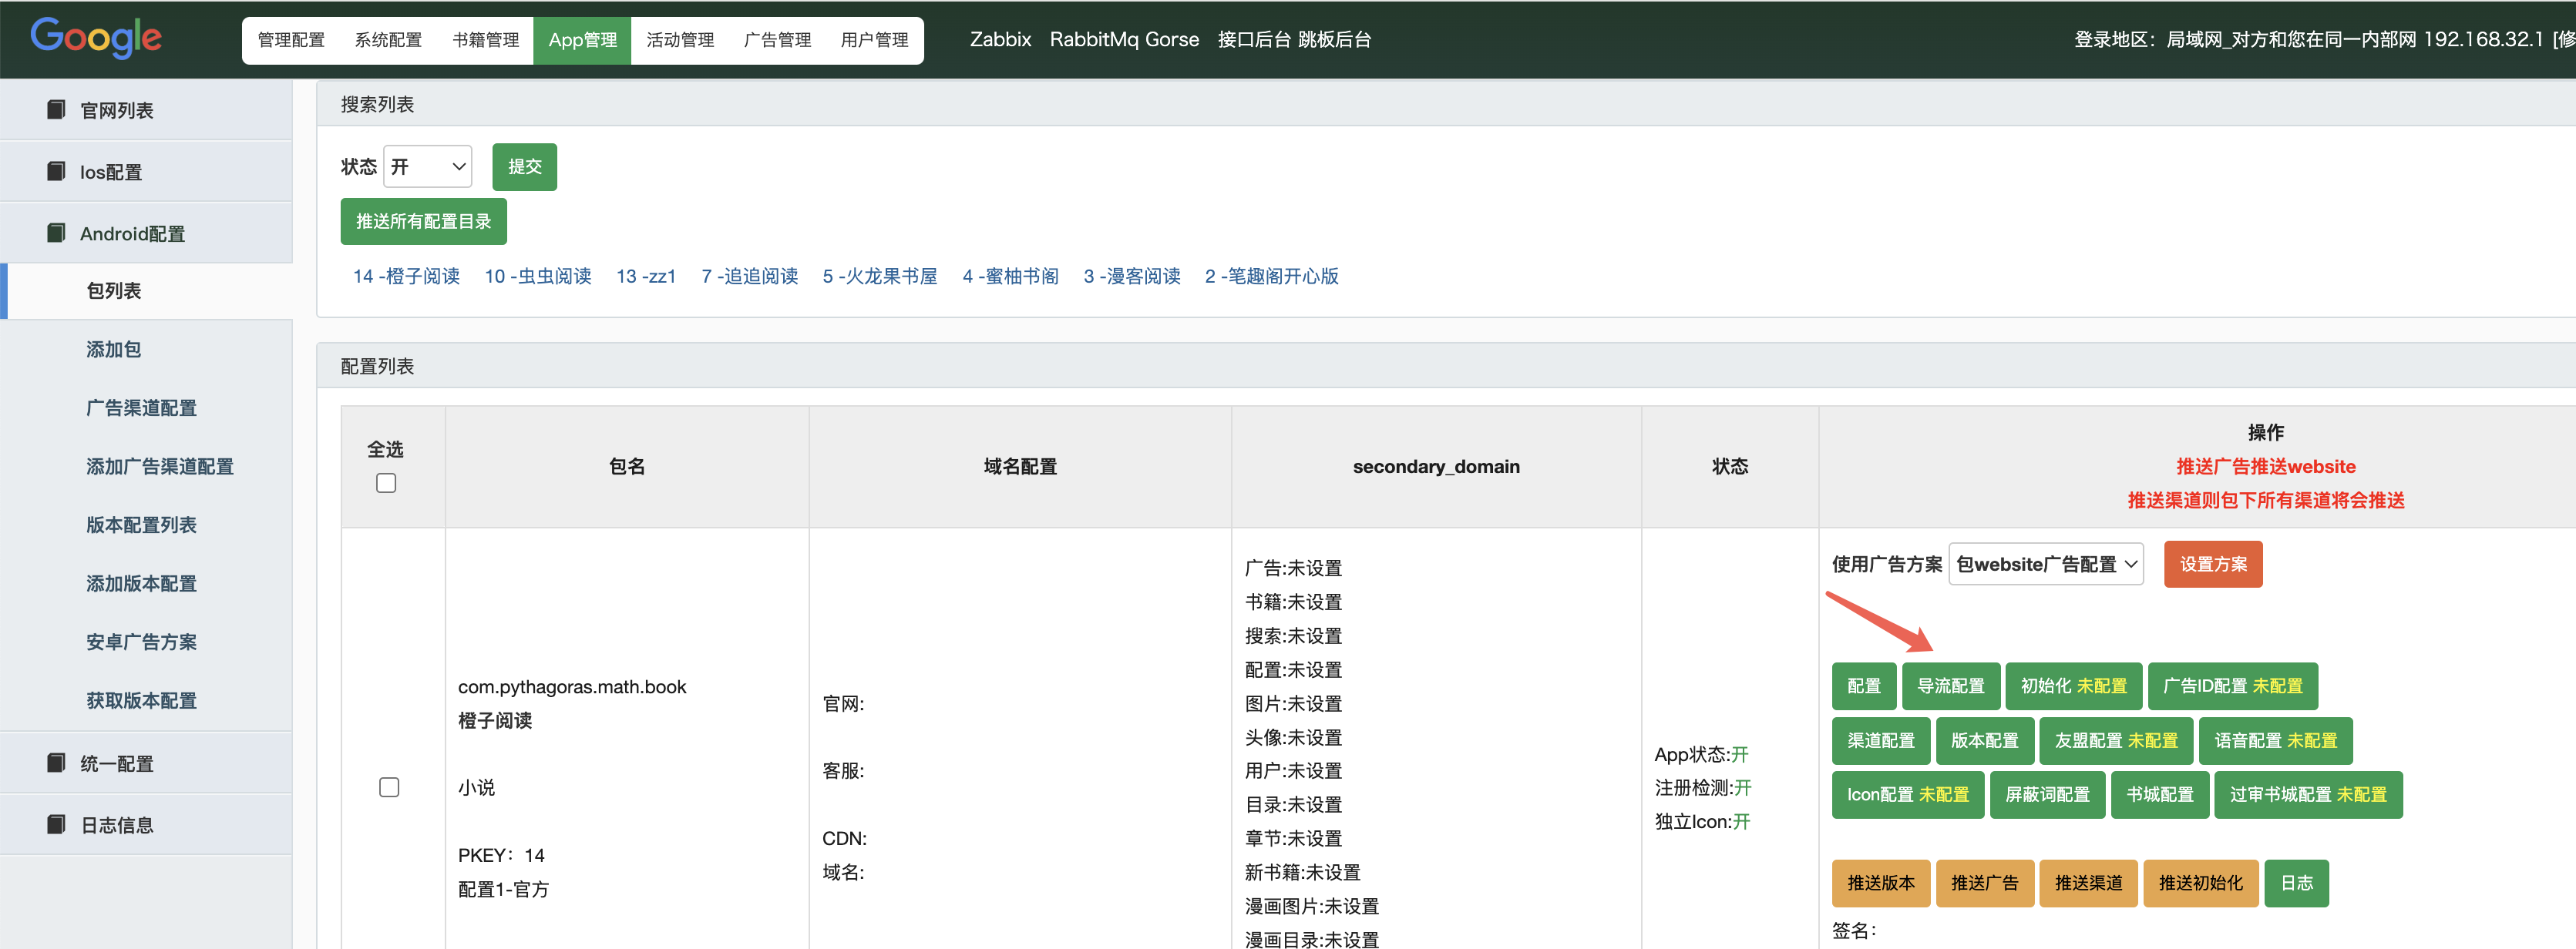
Task: Click the 推送所有配置目录 button
Action: [x=423, y=221]
